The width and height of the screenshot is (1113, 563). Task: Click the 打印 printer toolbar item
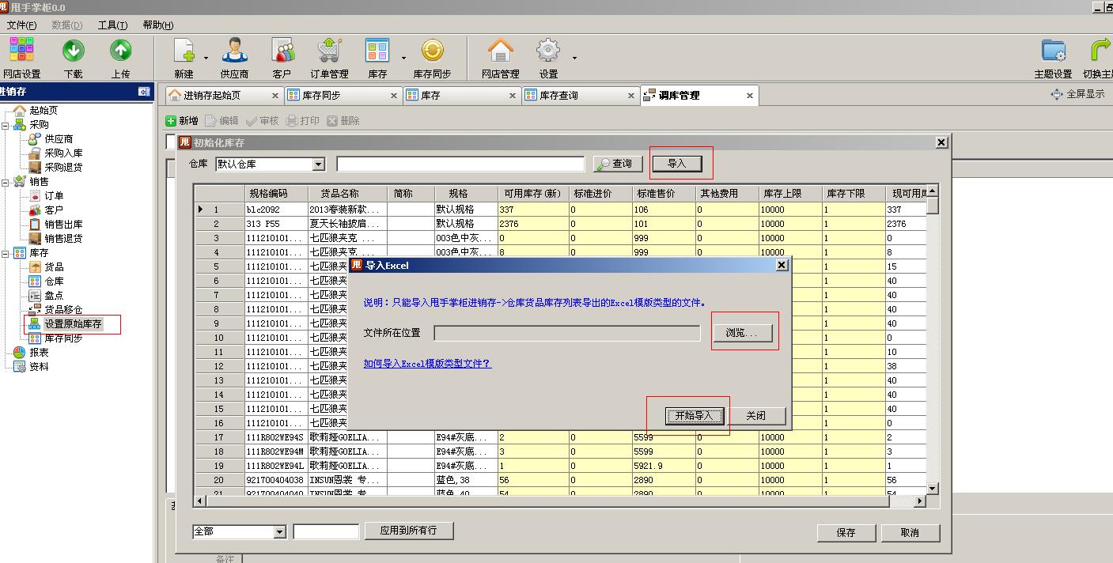click(x=303, y=121)
